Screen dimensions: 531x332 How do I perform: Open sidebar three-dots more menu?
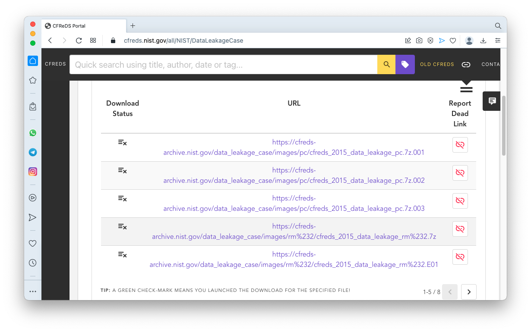coord(33,291)
